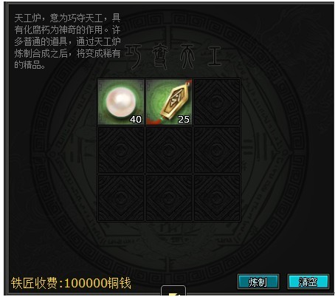Click the calligraphy character 天 in title
The width and height of the screenshot is (335, 297).
coord(187,57)
